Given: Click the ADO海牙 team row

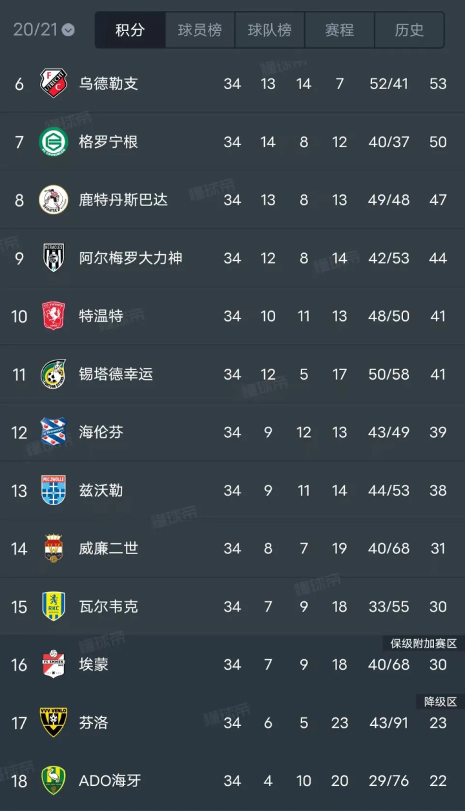Looking at the screenshot, I should (232, 781).
